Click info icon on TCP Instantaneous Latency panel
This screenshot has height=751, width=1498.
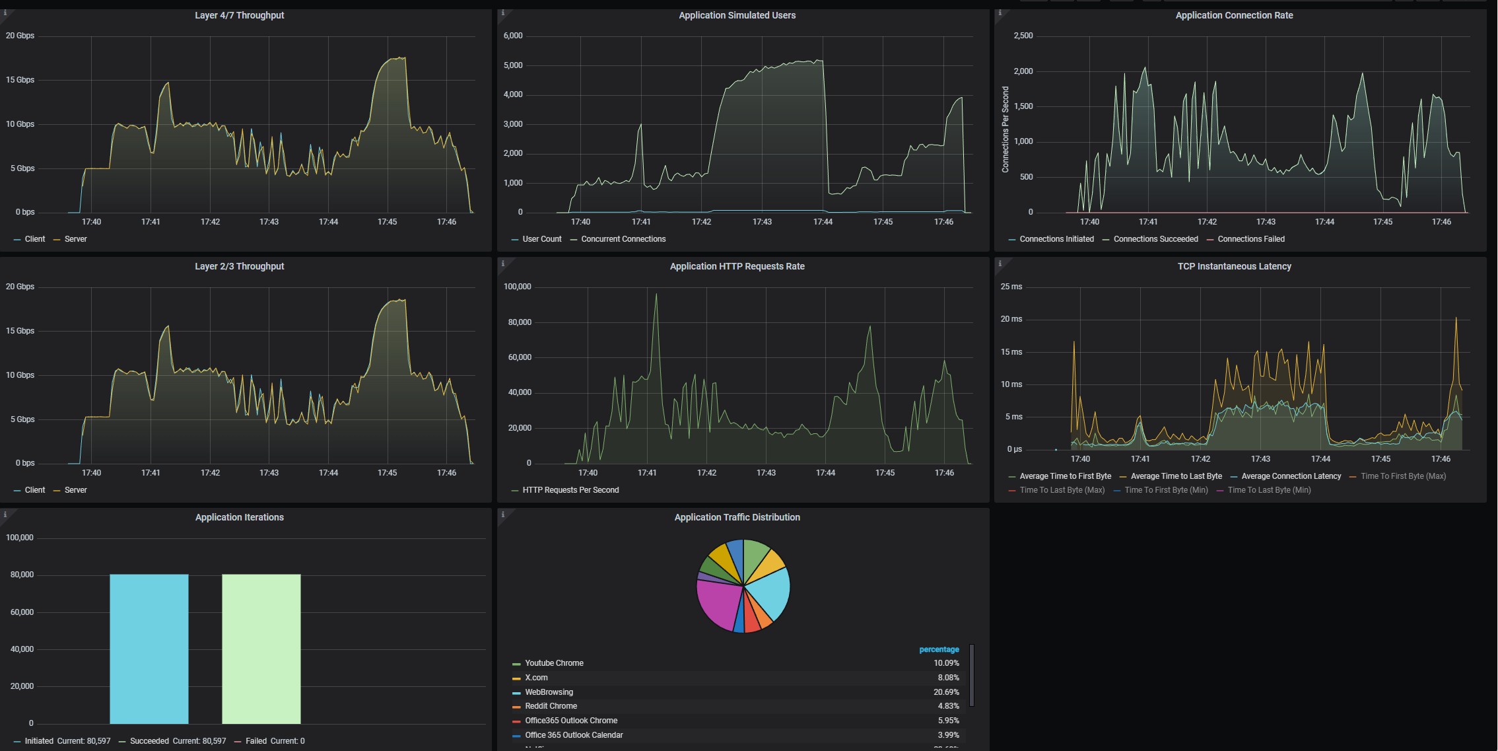click(x=1000, y=264)
